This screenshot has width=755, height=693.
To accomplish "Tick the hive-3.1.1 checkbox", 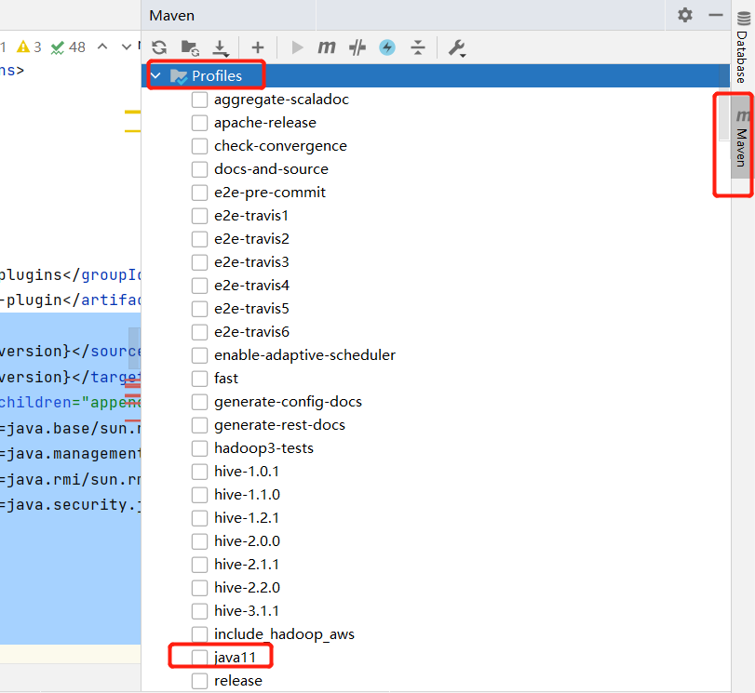I will [x=199, y=611].
